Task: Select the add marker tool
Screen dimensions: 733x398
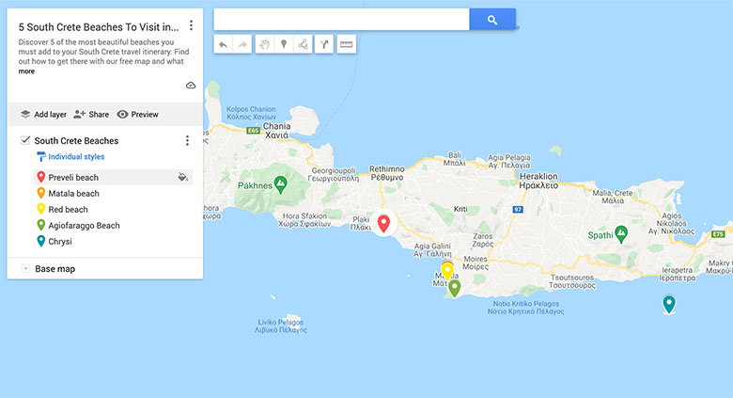Action: (x=283, y=44)
